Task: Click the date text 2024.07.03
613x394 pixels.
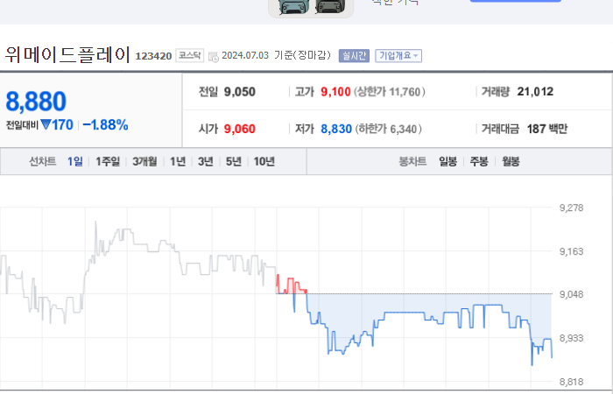Action: point(245,55)
